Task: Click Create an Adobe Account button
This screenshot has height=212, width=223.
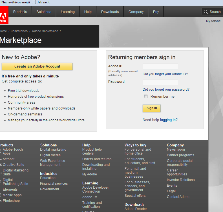Action: click(x=37, y=66)
